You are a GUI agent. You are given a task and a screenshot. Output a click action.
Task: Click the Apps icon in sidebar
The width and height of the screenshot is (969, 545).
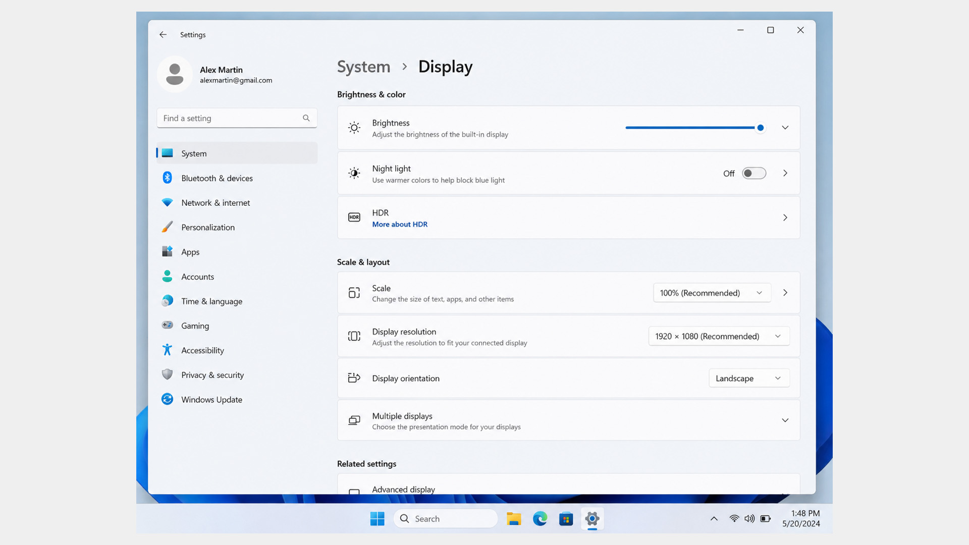tap(168, 251)
